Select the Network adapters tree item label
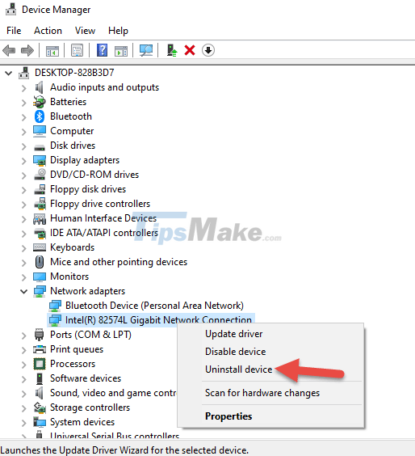Image resolution: width=415 pixels, height=456 pixels. pos(88,291)
